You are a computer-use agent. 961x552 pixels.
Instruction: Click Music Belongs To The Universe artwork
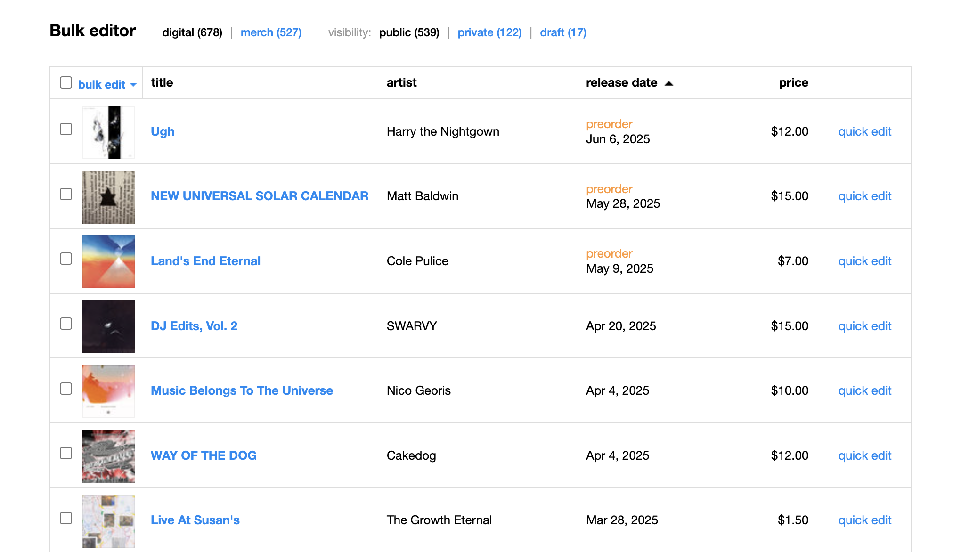pos(108,392)
